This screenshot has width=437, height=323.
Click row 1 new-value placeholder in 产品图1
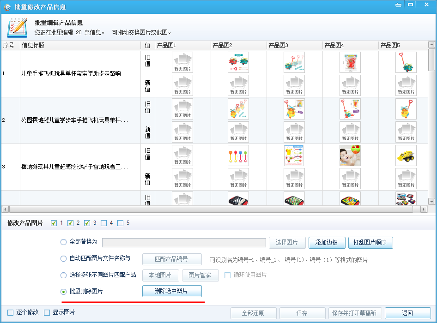coord(182,85)
